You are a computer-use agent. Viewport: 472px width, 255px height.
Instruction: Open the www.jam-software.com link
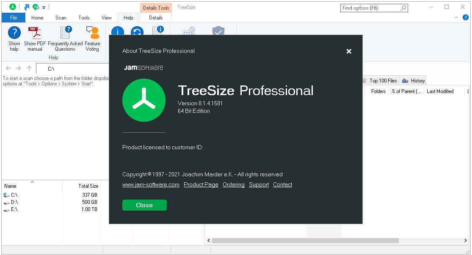[x=151, y=185]
